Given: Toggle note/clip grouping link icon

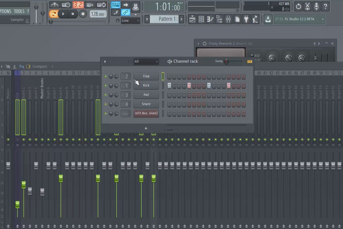Looking at the screenshot, I should (125, 12).
